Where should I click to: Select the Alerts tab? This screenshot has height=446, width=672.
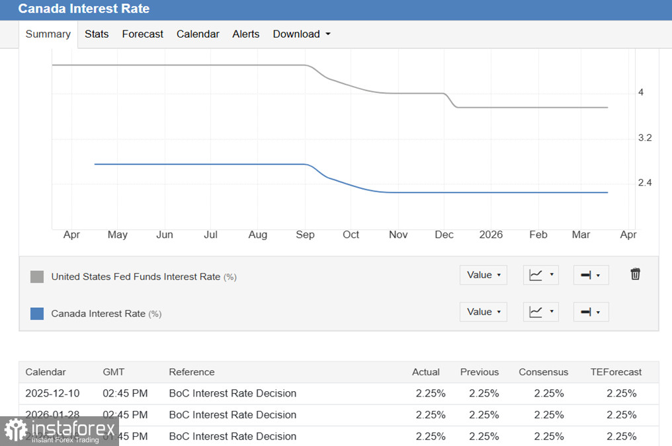[246, 34]
